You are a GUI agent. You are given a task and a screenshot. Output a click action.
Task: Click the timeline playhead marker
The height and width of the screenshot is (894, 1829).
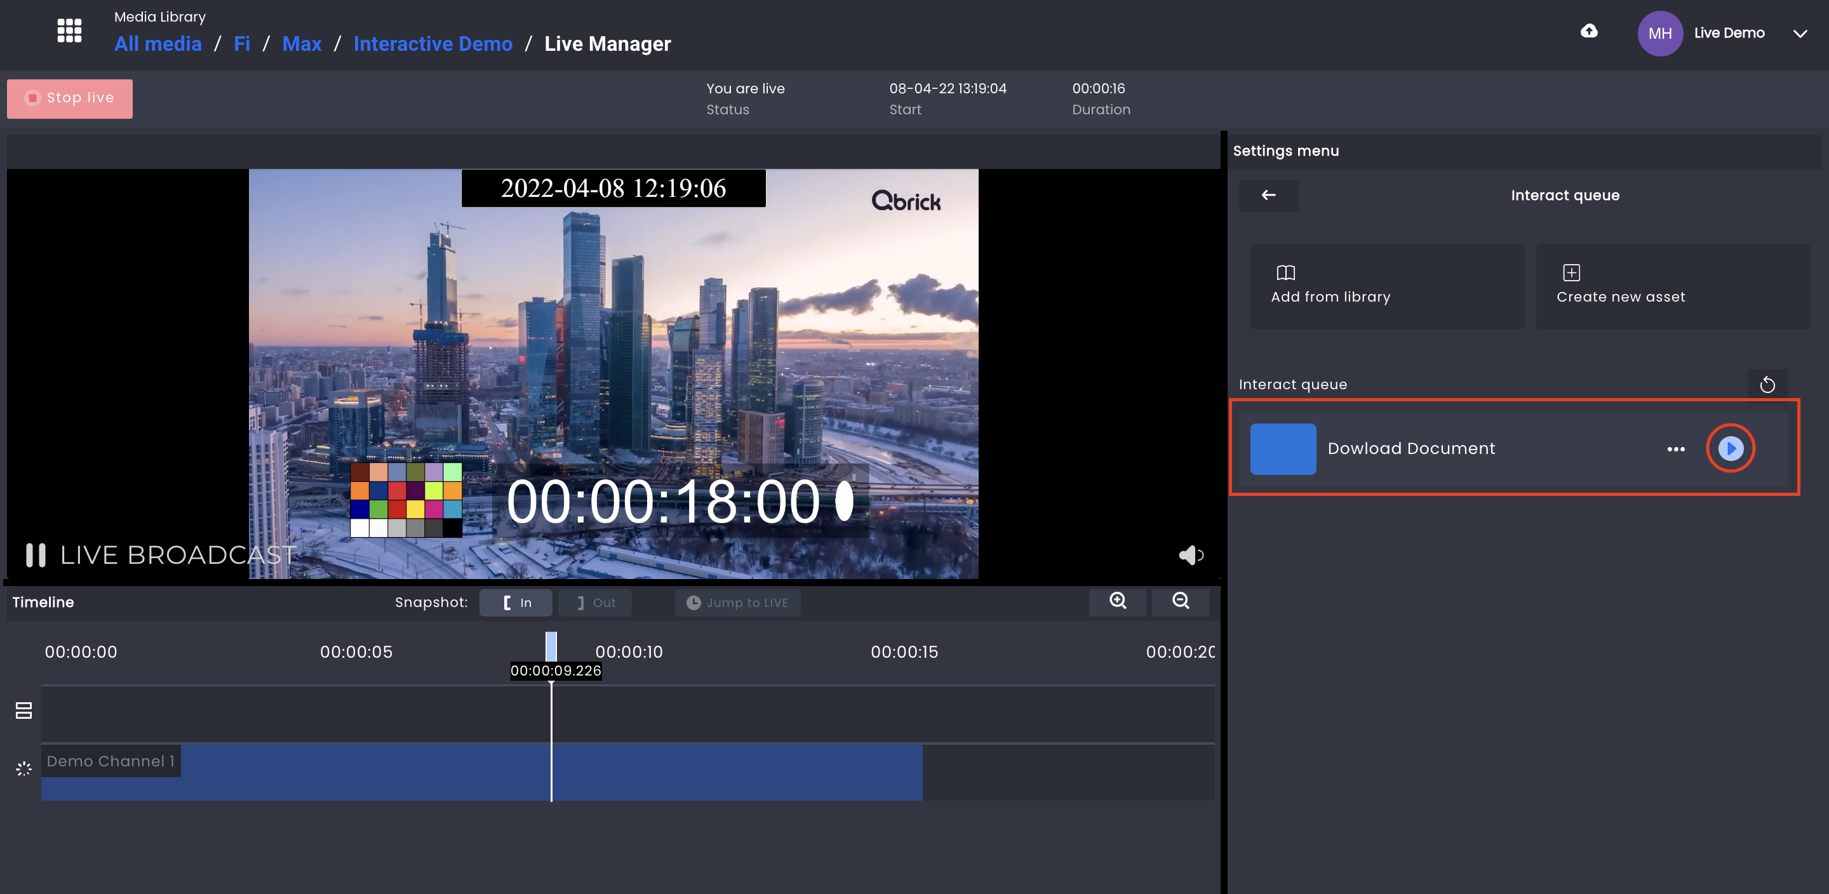tap(551, 646)
